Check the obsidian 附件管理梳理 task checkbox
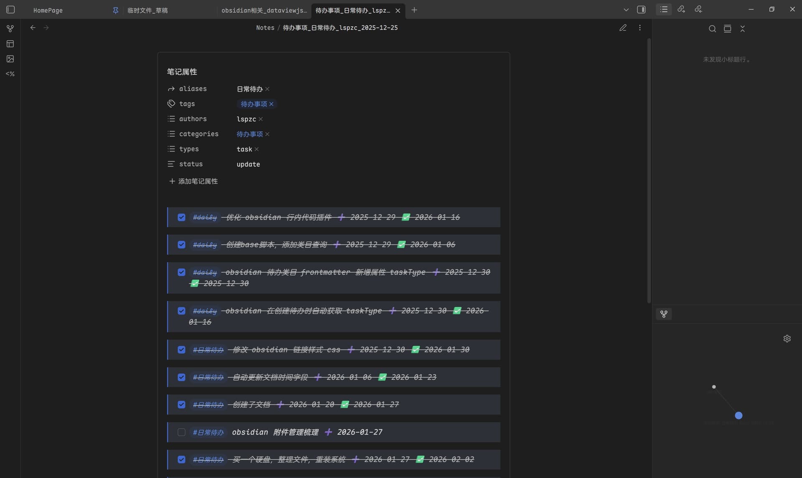The height and width of the screenshot is (478, 802). (x=181, y=432)
